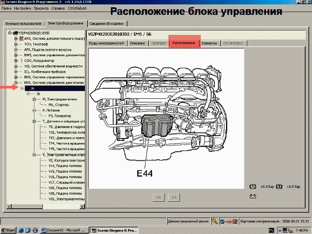Click the red exclamation icon beside COO
The height and width of the screenshot is (234, 312).
pos(21,60)
